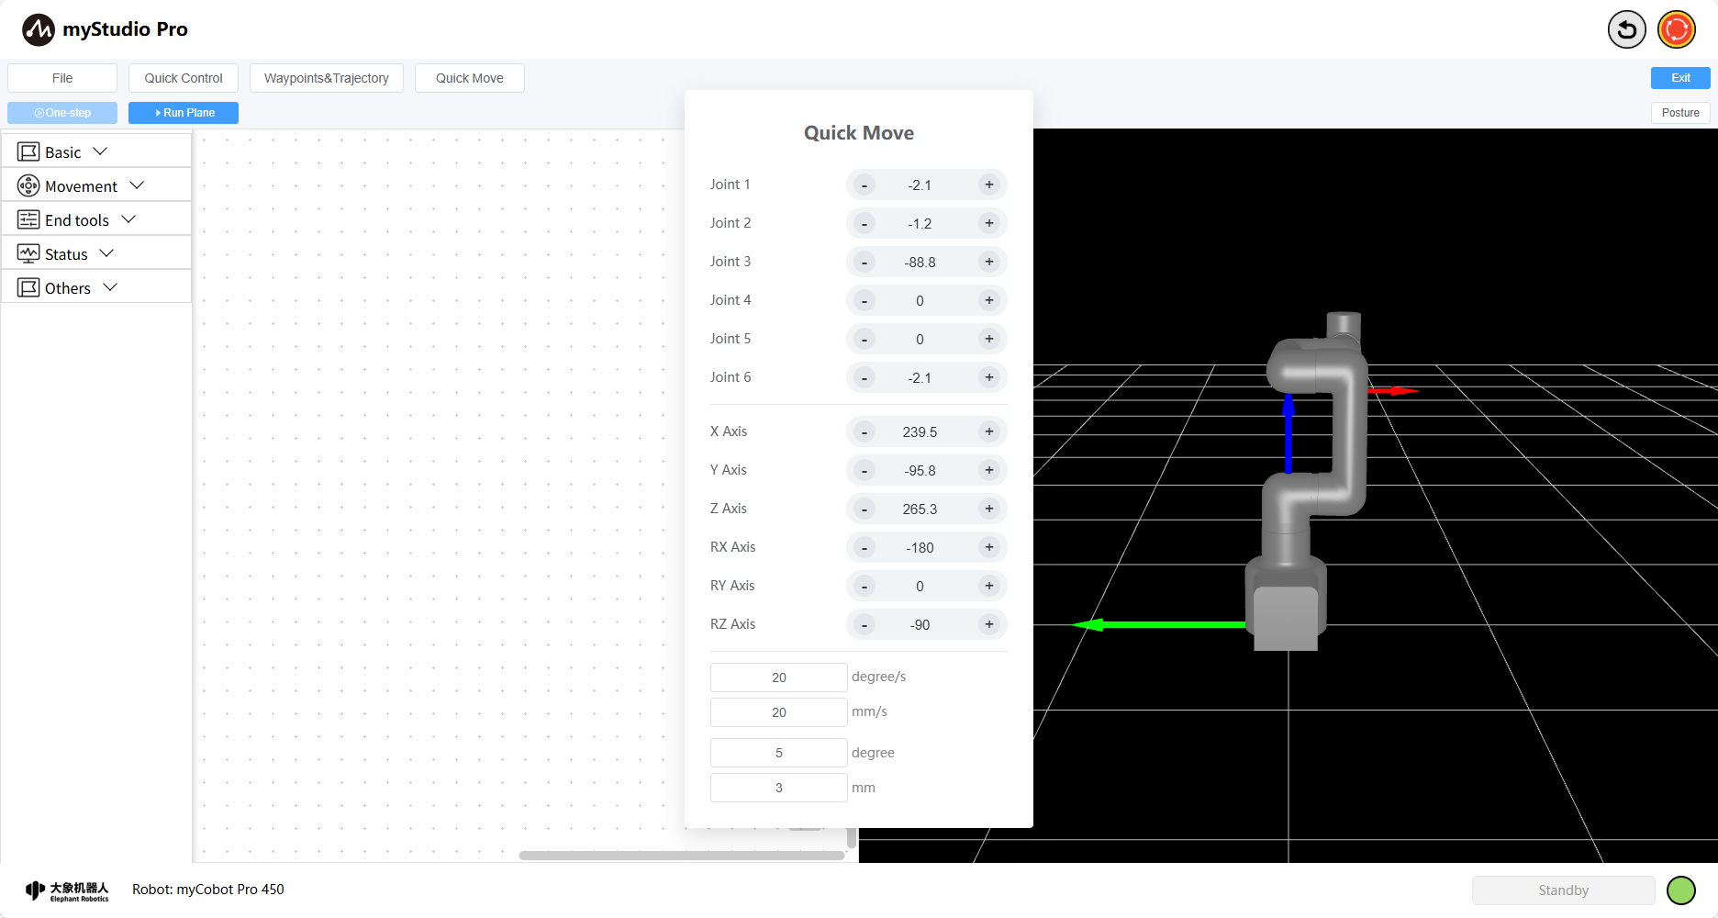Decrease Joint 3 with minus button
The image size is (1718, 918).
[x=864, y=262]
